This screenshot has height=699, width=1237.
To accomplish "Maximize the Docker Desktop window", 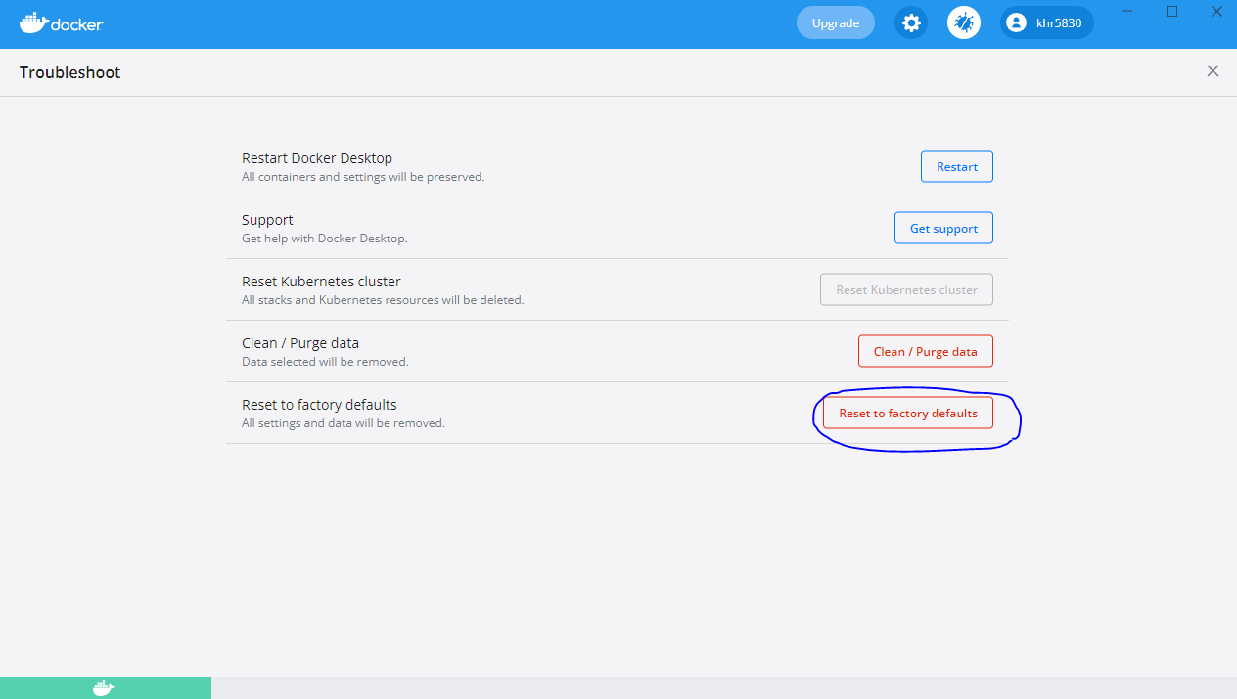I will (1171, 12).
